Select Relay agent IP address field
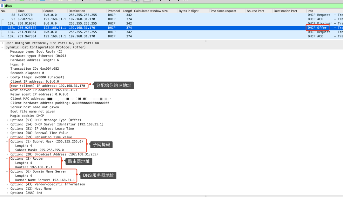Viewport: 343px width, 197px height. [x=39, y=94]
